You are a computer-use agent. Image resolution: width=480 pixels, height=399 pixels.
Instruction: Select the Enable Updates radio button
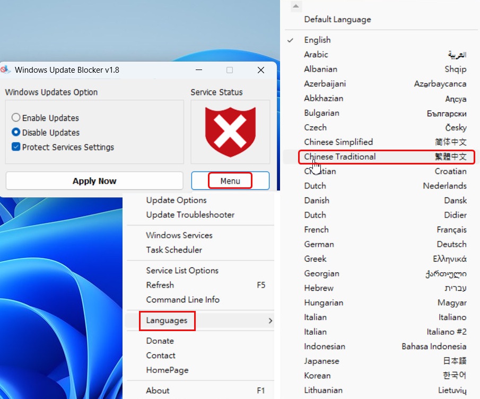(16, 118)
